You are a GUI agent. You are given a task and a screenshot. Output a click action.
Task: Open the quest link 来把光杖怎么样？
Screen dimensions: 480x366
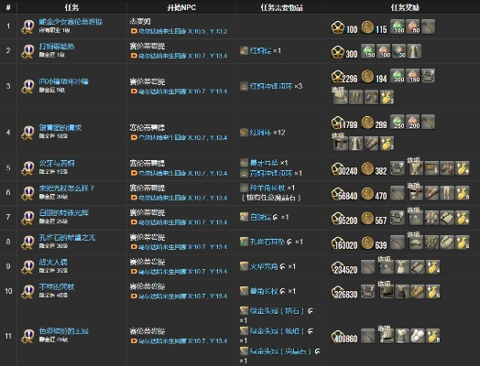(67, 188)
